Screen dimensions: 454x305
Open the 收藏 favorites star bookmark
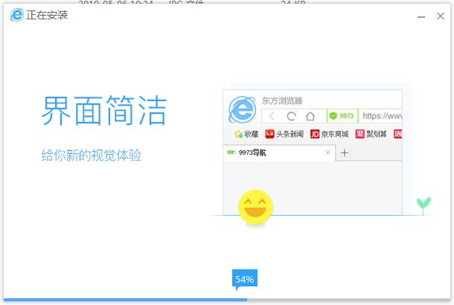(x=246, y=135)
